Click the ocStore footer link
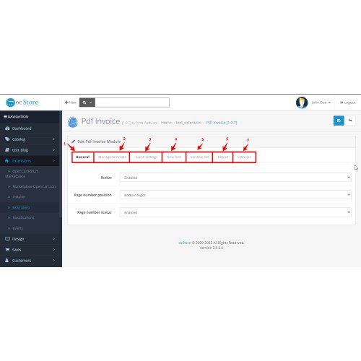The height and width of the screenshot is (361, 361). [x=185, y=243]
